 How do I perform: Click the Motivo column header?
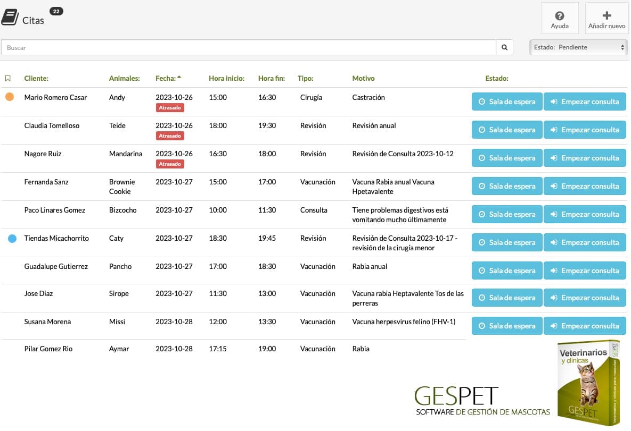click(x=363, y=78)
